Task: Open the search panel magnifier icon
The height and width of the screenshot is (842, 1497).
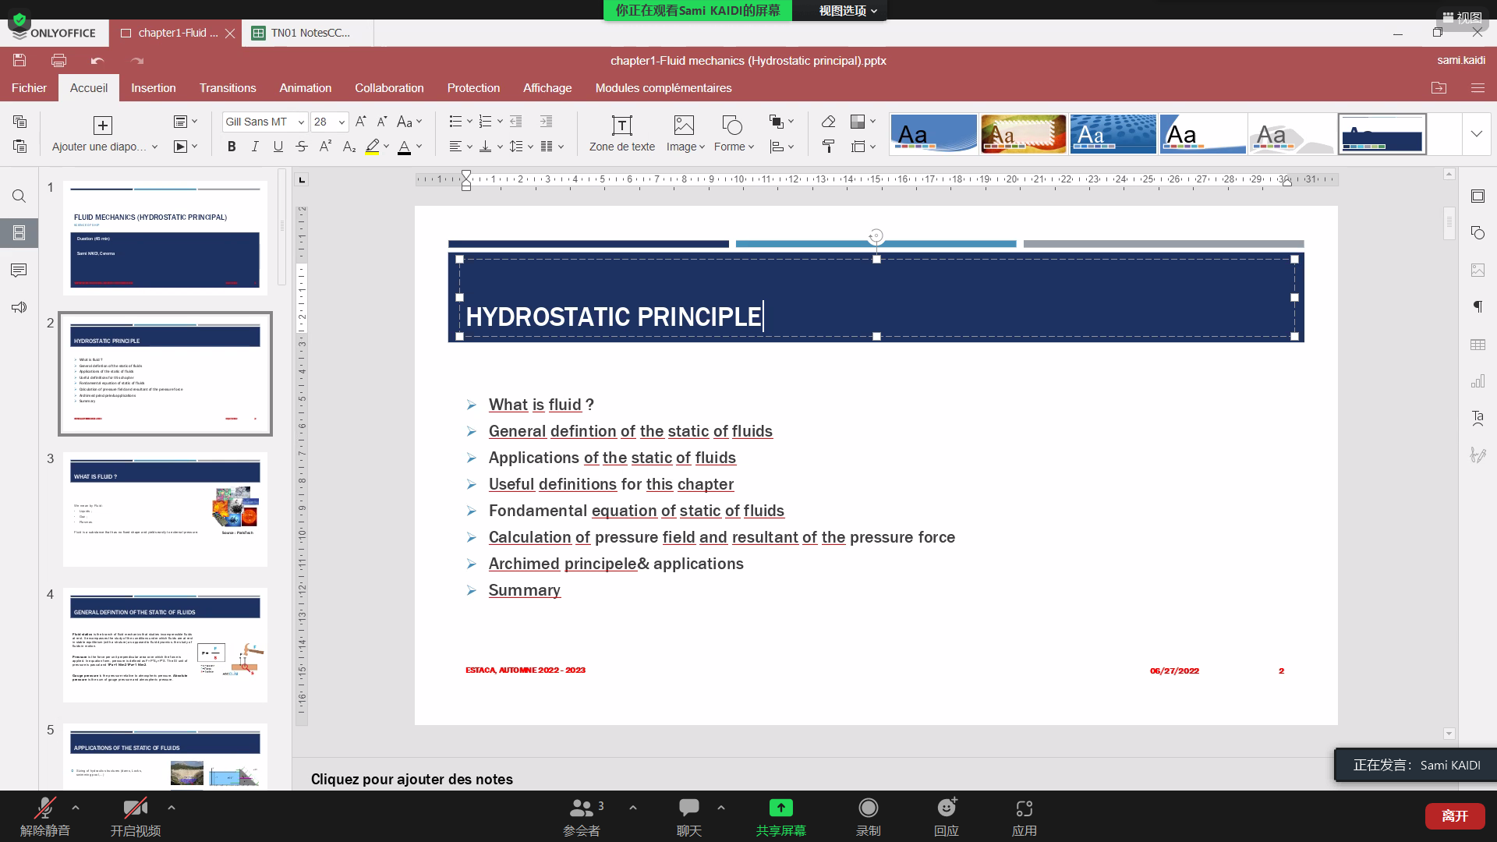Action: 19,196
